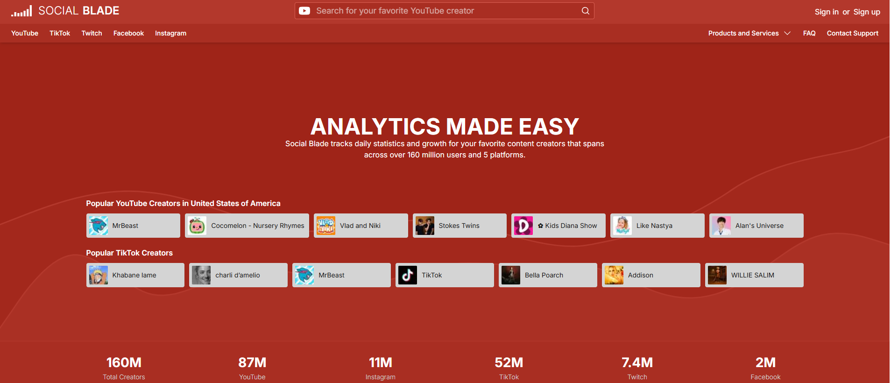This screenshot has height=383, width=891.
Task: Click the 52M TikTok statistic
Action: click(509, 369)
